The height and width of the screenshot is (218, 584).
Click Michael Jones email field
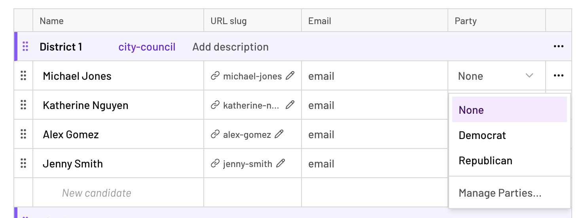point(375,76)
